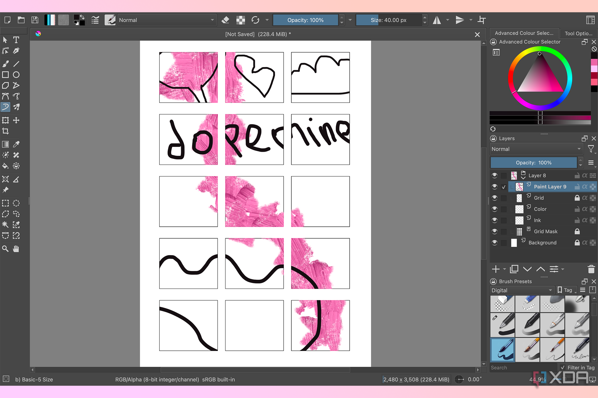Image resolution: width=598 pixels, height=398 pixels.
Task: Open the brush editor settings
Action: [95, 20]
